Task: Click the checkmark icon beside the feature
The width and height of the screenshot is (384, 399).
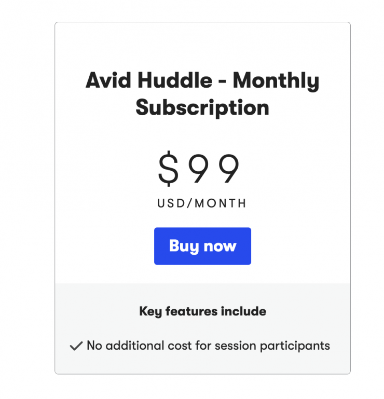Action: pos(76,346)
